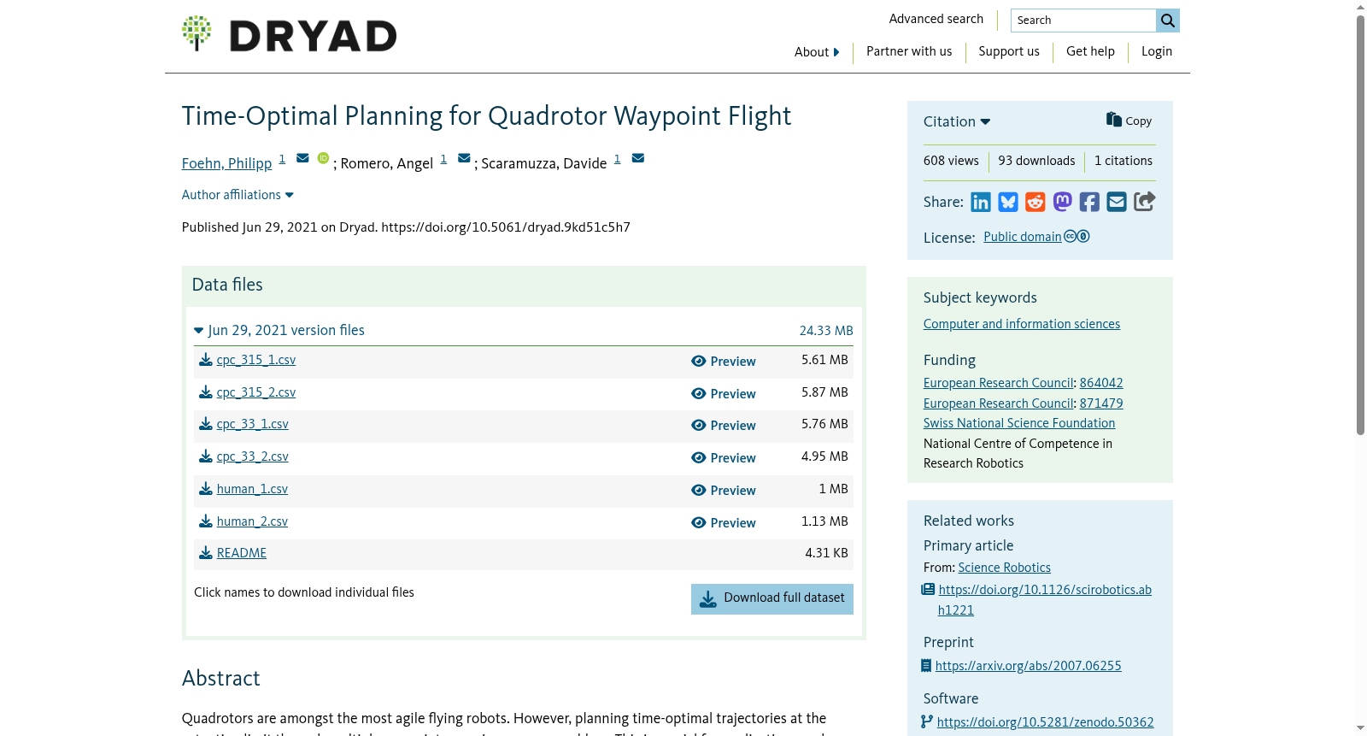The width and height of the screenshot is (1367, 736).
Task: Click into the Search text field
Action: pos(1083,21)
